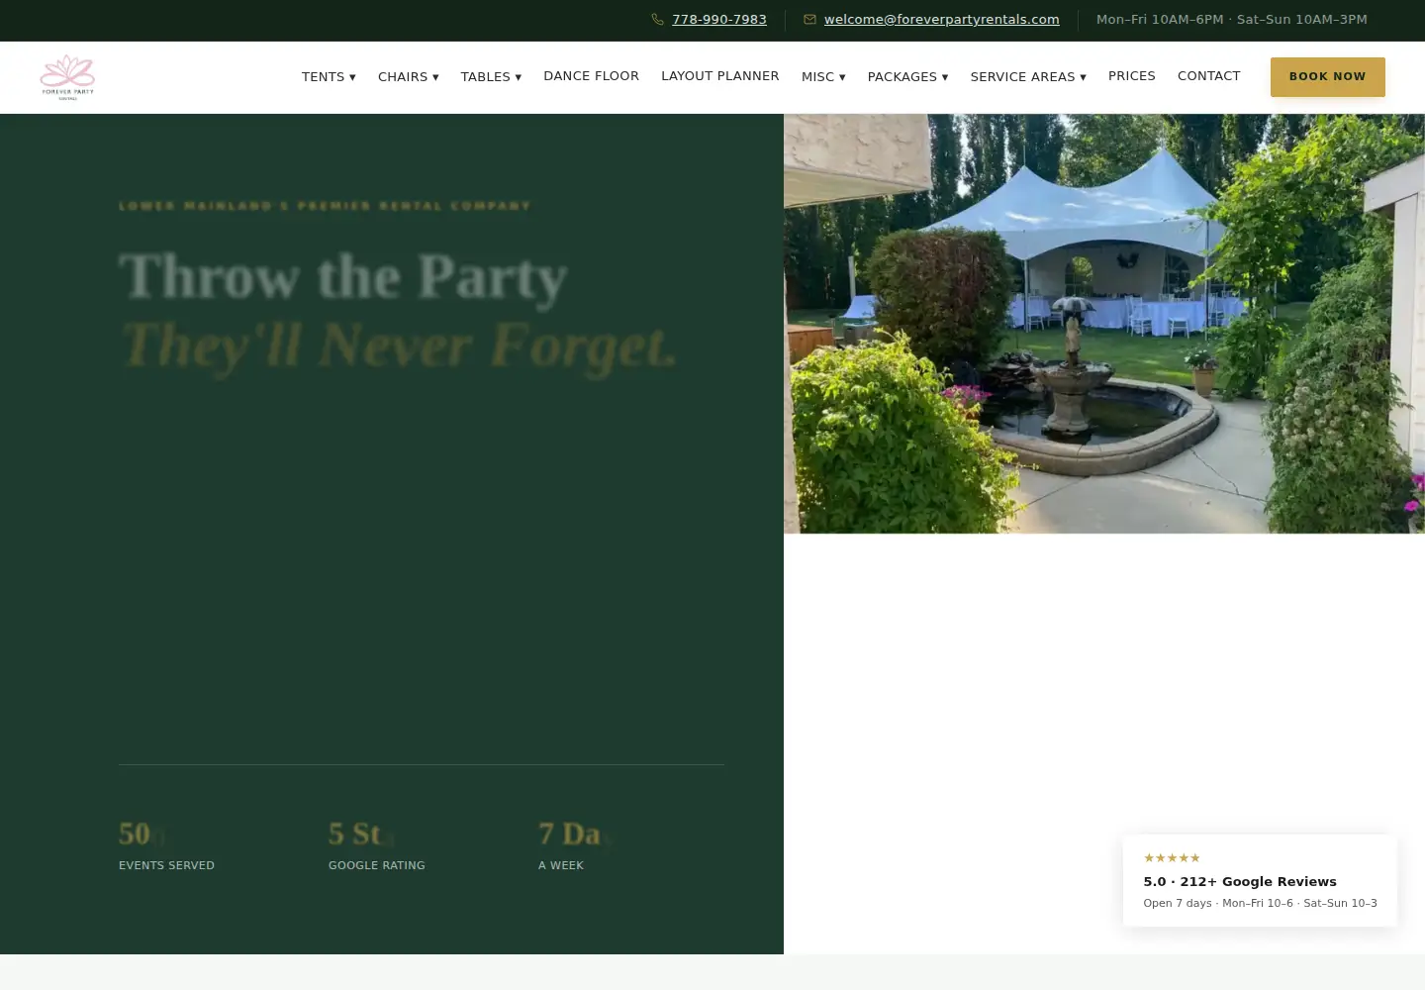Viewport: 1425px width, 990px height.
Task: Call the 778-990-7983 phone link
Action: pos(719,20)
